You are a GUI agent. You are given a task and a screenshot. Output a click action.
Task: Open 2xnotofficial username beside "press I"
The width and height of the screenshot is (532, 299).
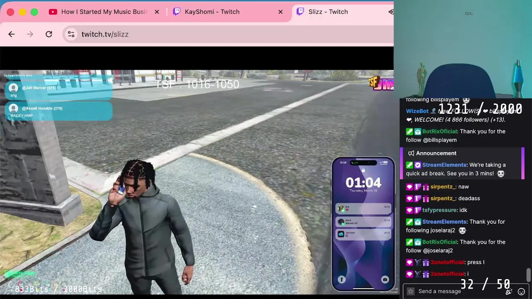(x=447, y=262)
